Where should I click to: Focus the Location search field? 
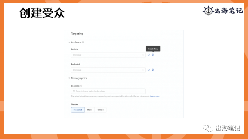(x=108, y=91)
